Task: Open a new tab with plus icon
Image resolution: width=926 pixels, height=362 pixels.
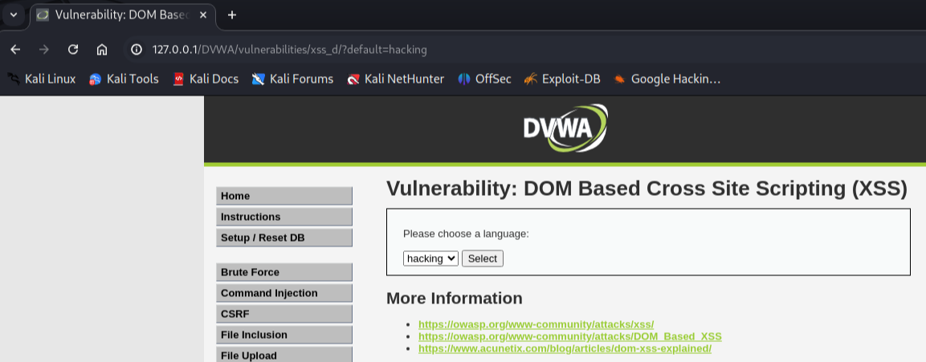Action: click(x=232, y=14)
